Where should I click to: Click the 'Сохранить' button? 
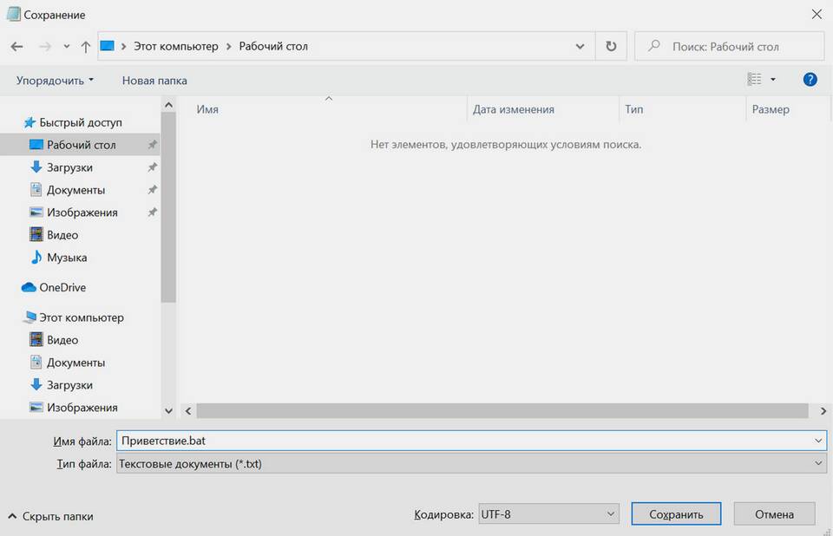[x=676, y=513]
